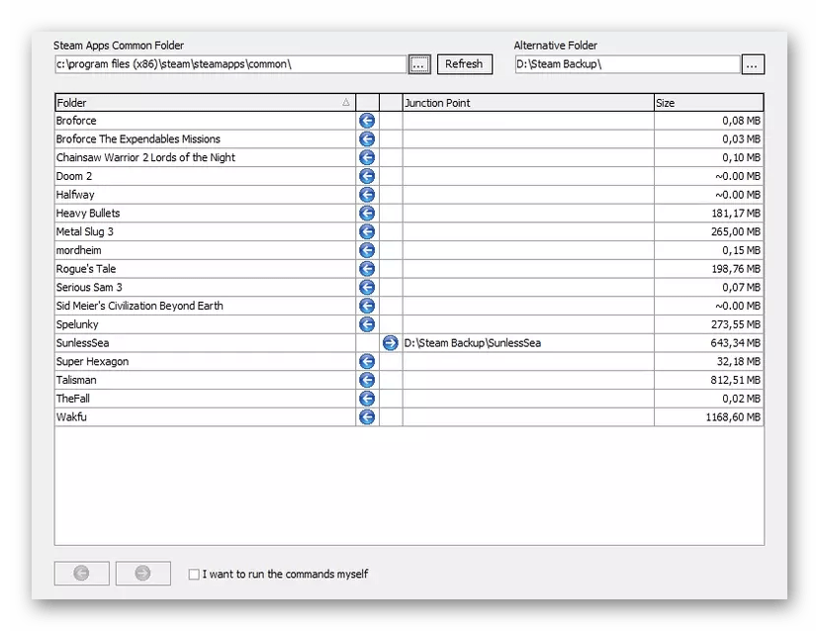The image size is (819, 631).
Task: Click the Alternative Folder path field
Action: tap(626, 64)
